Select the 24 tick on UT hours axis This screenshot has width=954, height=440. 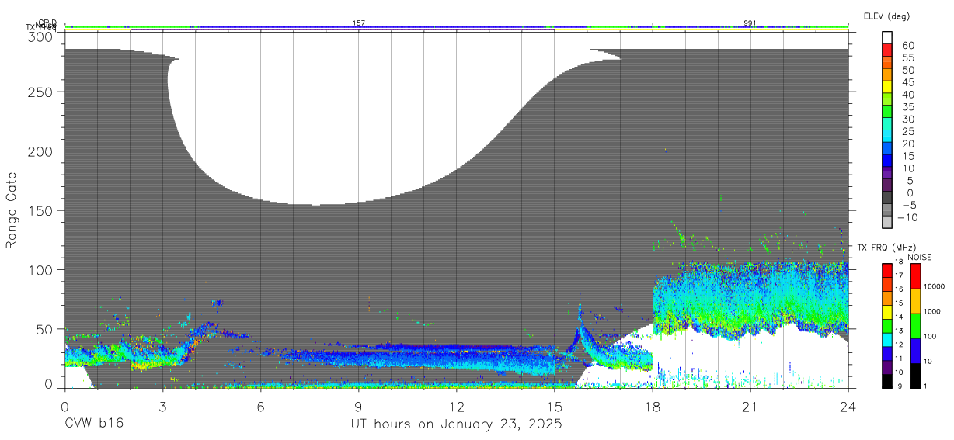(x=848, y=406)
